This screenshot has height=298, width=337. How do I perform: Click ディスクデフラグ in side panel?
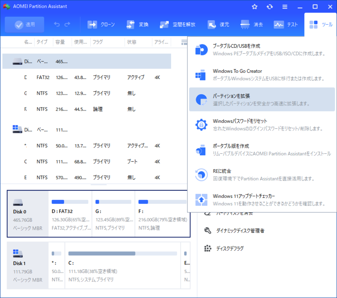(230, 248)
